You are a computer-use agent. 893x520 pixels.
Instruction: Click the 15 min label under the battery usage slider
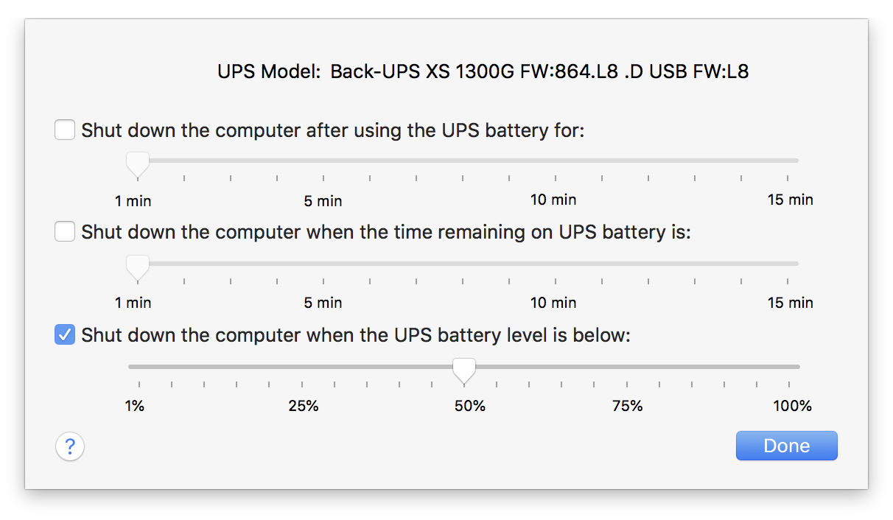(790, 200)
